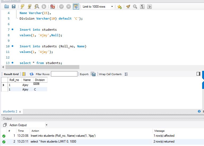204x146 pixels.
Task: Save snippet with star plus icon
Action: coord(119,7)
